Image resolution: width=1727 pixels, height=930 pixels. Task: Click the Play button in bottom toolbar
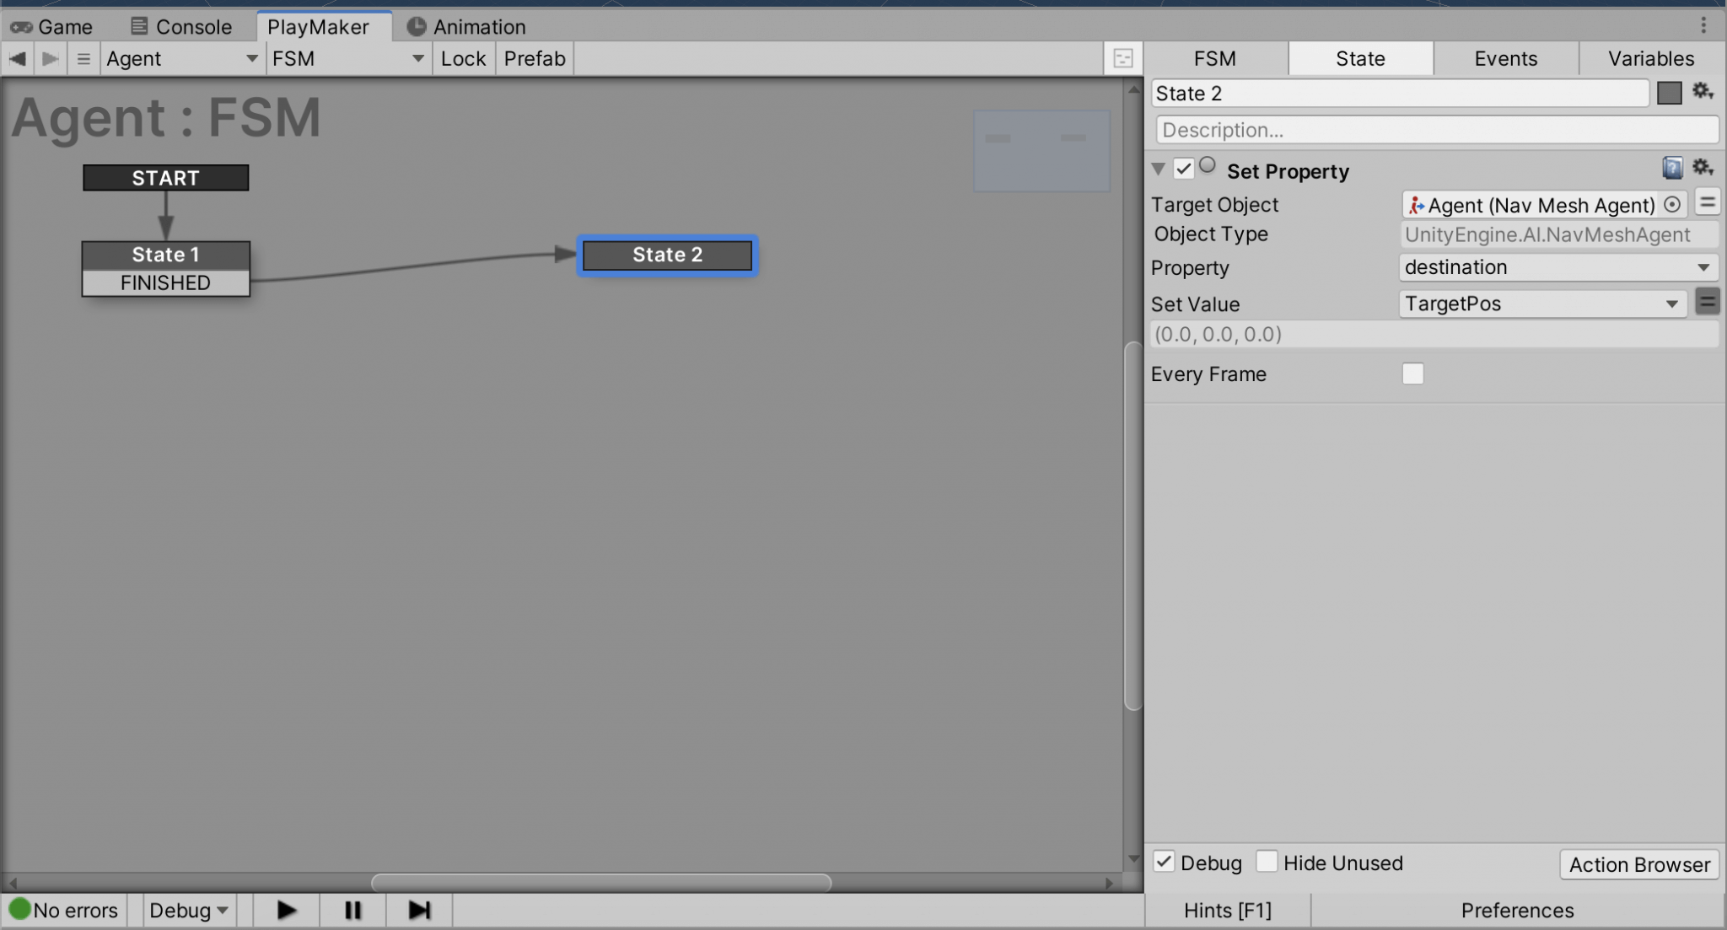point(287,910)
